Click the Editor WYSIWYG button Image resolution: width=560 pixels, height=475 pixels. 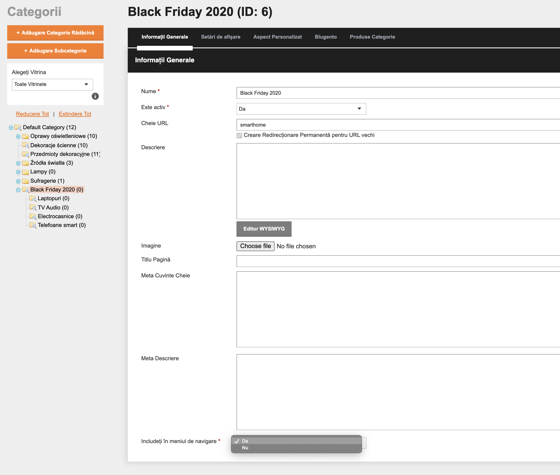pos(264,229)
